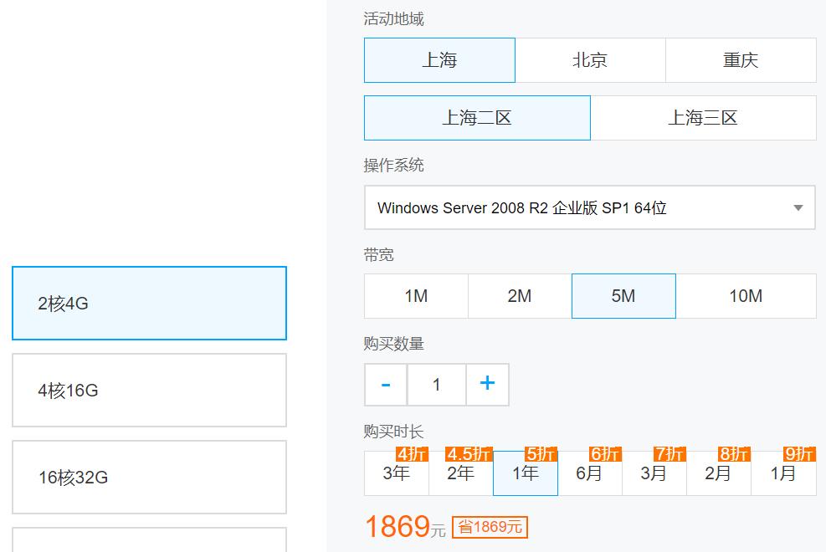Click the 9折 badge above 1月

(796, 454)
